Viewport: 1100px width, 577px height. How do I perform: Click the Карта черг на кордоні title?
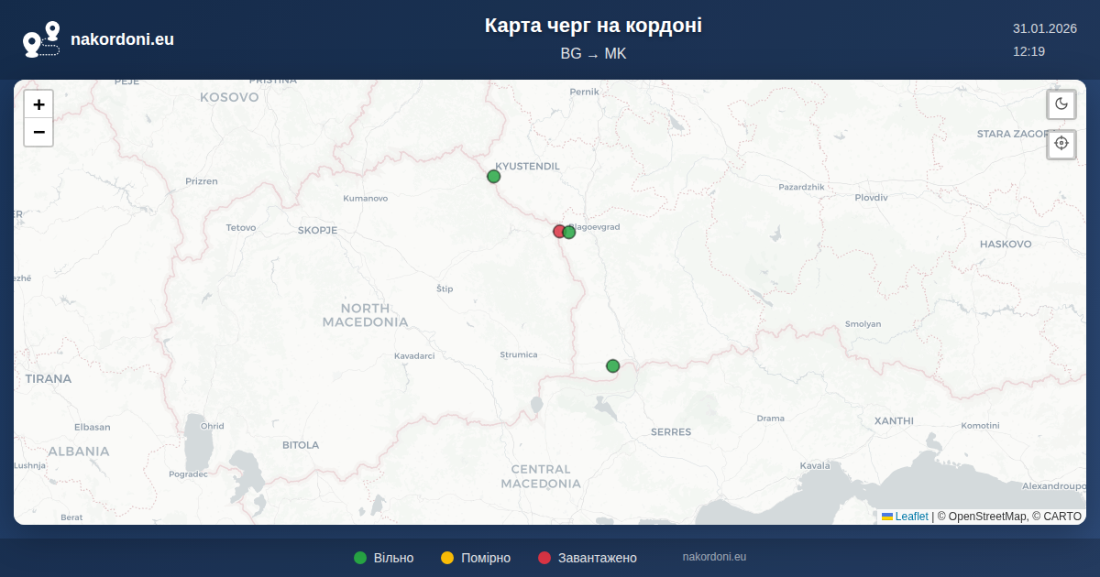593,26
